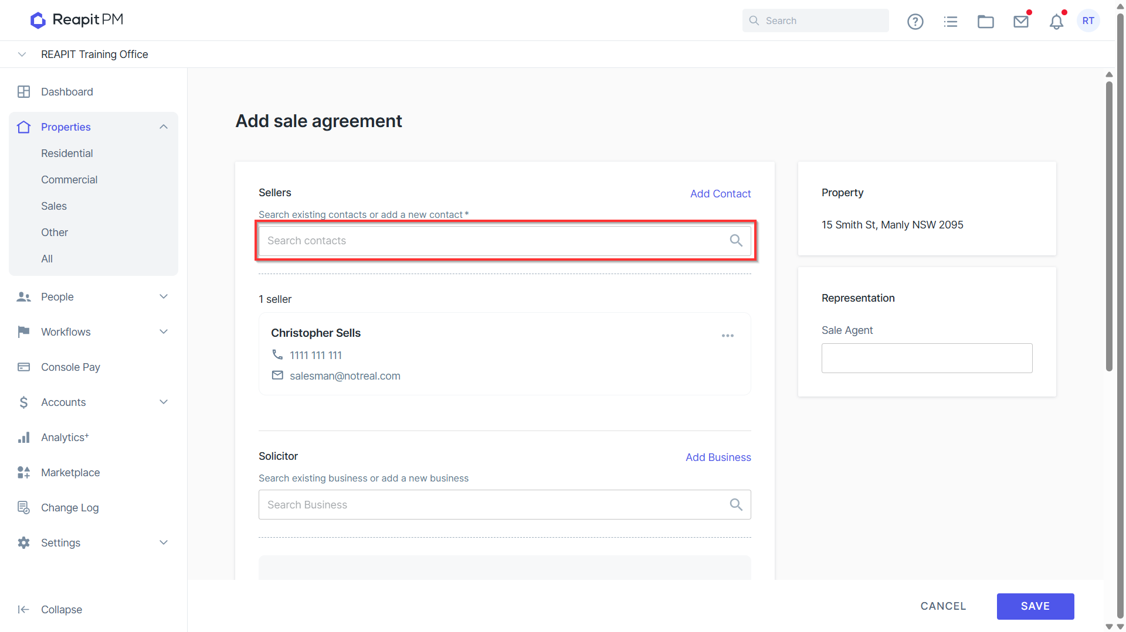Click the Add Contact link
This screenshot has height=632, width=1126.
(720, 194)
